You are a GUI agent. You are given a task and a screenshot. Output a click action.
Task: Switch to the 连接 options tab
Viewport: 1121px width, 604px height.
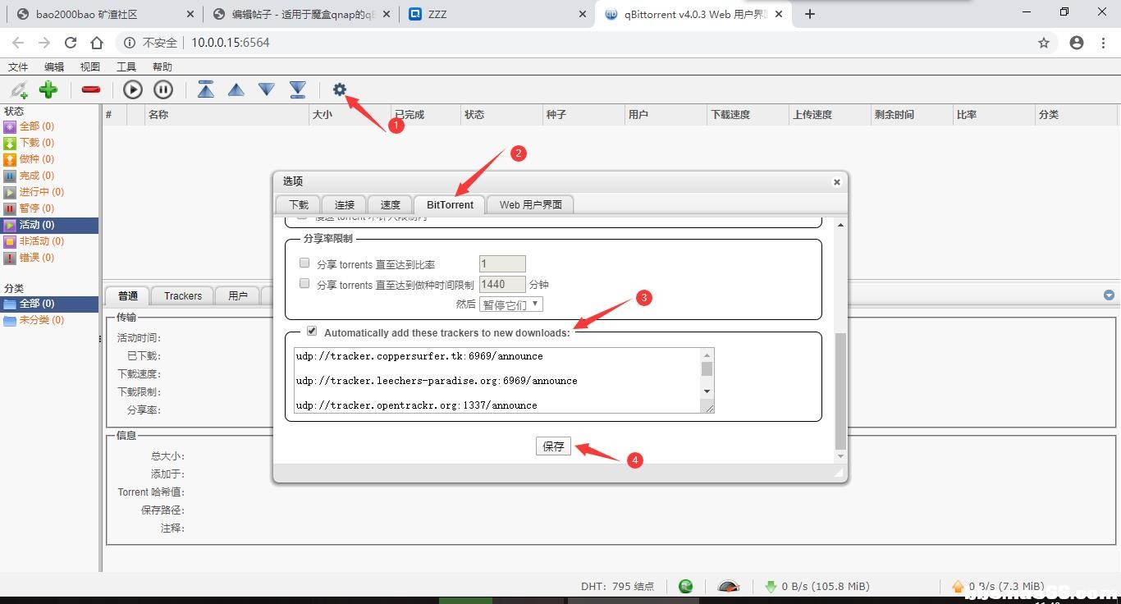point(345,204)
